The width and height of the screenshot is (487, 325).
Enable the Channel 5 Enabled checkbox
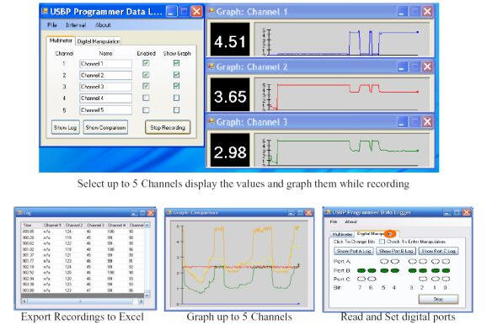pos(146,110)
